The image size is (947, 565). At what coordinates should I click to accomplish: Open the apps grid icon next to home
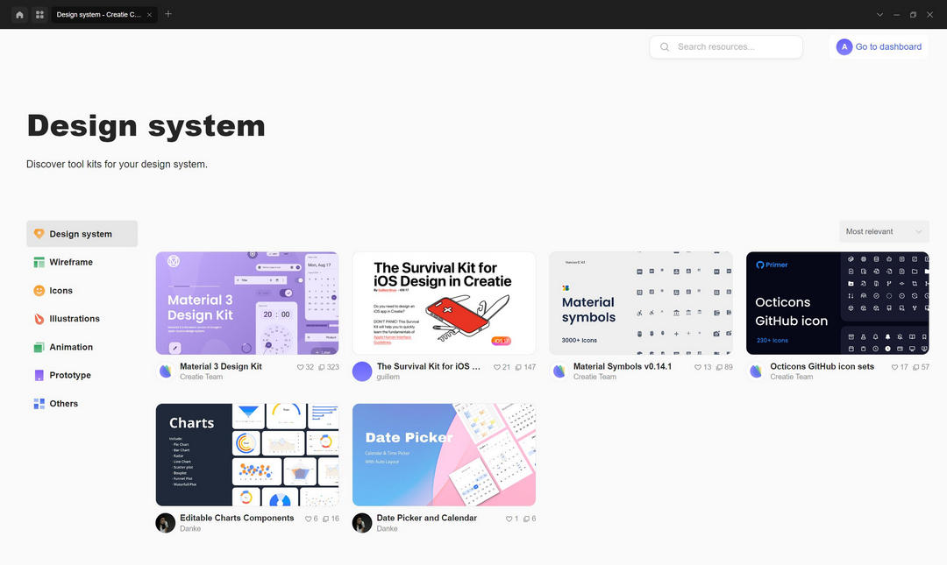pos(39,14)
